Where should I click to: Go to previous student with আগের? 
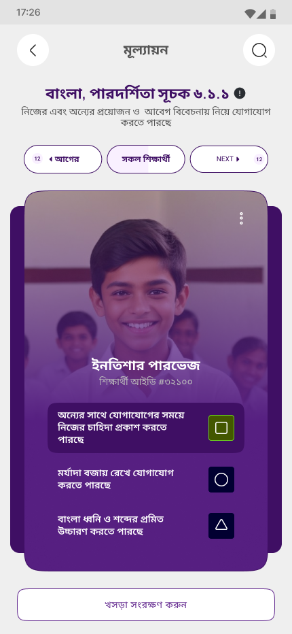click(62, 159)
